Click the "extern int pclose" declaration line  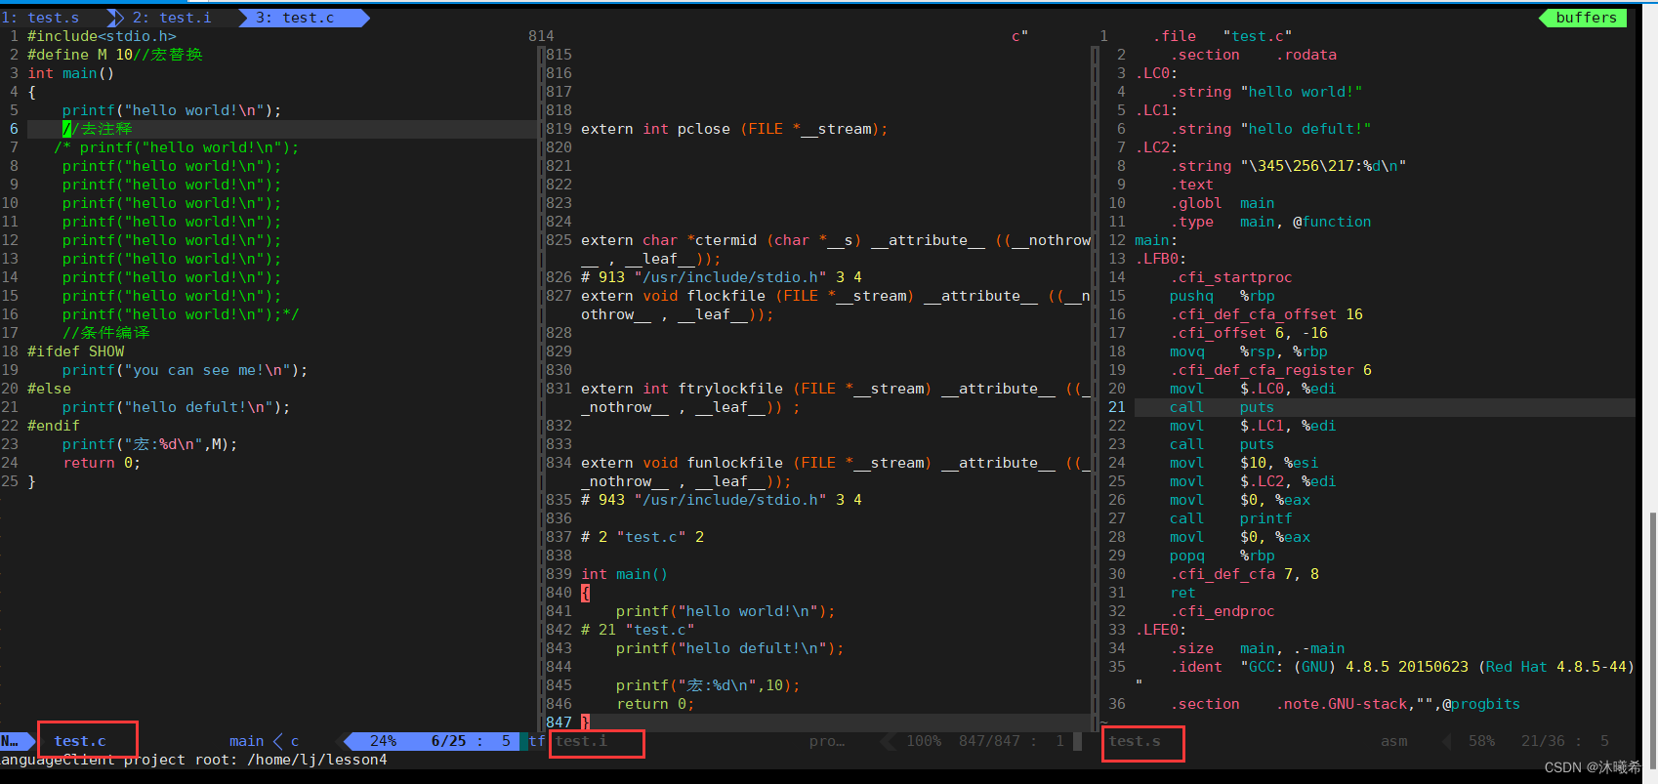[x=734, y=129]
